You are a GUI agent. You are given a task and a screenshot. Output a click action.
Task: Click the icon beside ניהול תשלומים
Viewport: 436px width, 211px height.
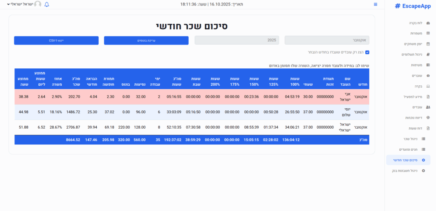tap(428, 54)
